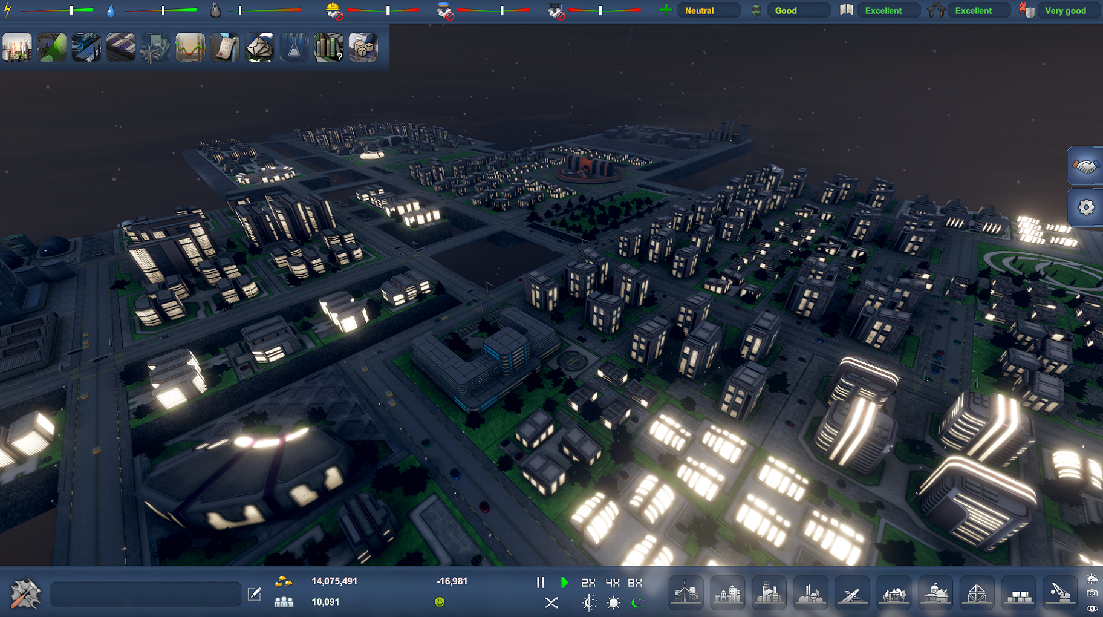Open the green terrain/land value icon

(x=51, y=47)
